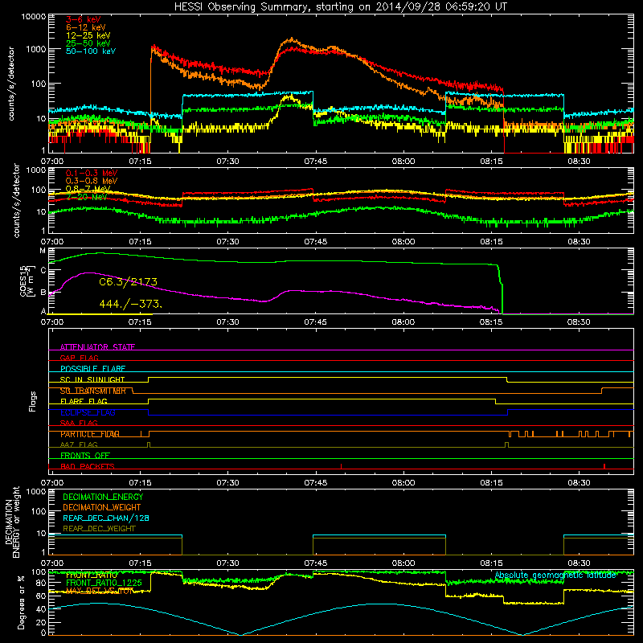Click the M class tick on GOES plot

pyautogui.click(x=43, y=251)
